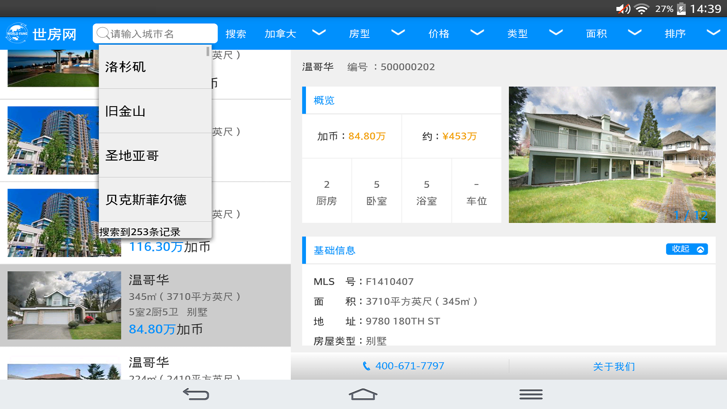Open the 房型 filter
This screenshot has height=409, width=727.
point(359,34)
